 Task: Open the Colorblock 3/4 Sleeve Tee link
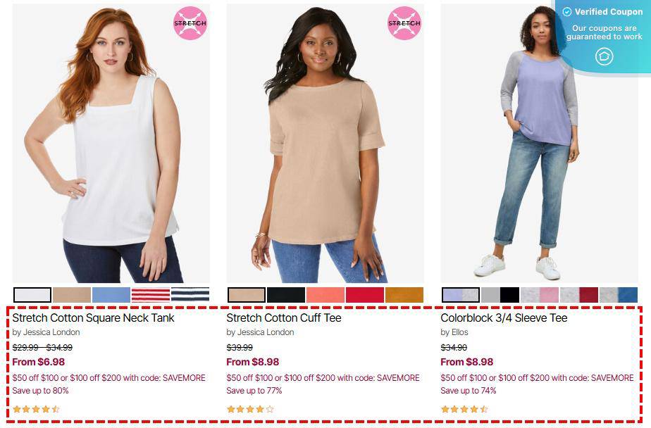[504, 318]
